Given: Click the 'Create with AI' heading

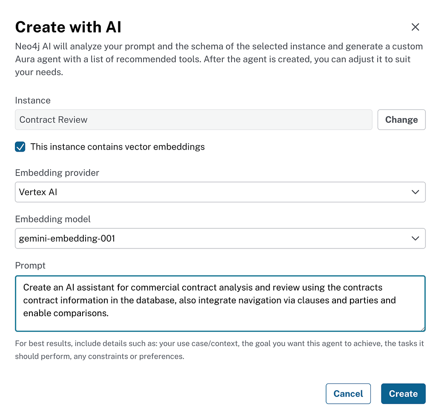Looking at the screenshot, I should click(x=68, y=27).
